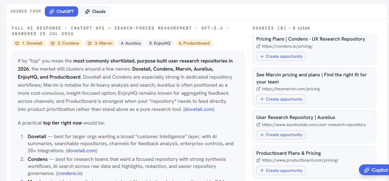Open the condens.io/pricing source URL

tap(287, 46)
